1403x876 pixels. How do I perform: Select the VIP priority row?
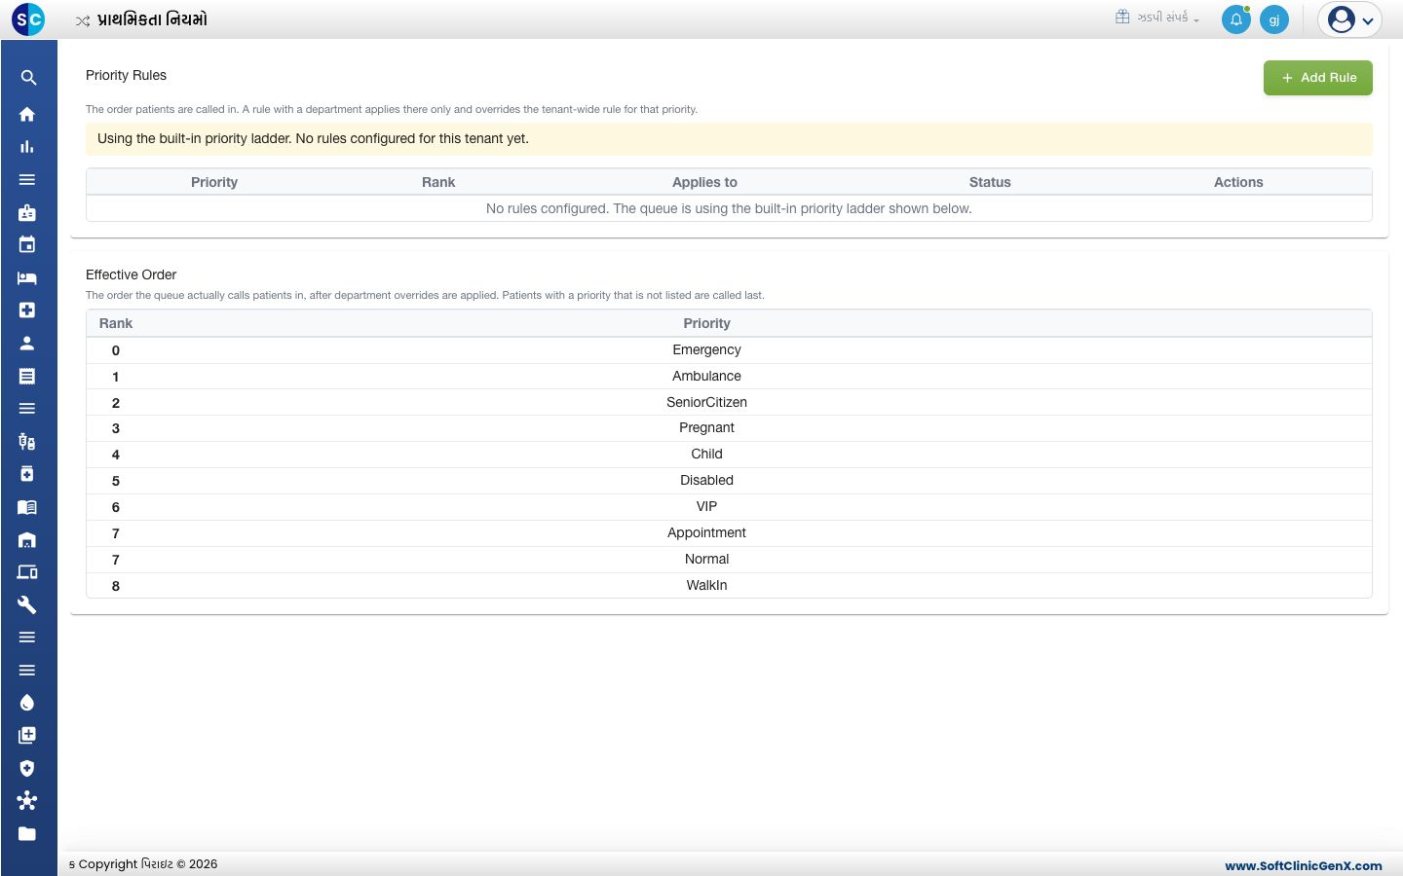pos(729,507)
